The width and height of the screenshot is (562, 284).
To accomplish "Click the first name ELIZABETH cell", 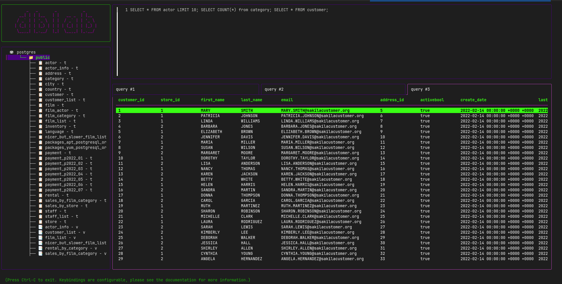I will pos(212,132).
